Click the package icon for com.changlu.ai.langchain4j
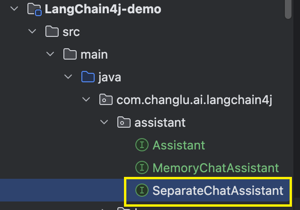The image size is (300, 210). click(106, 99)
